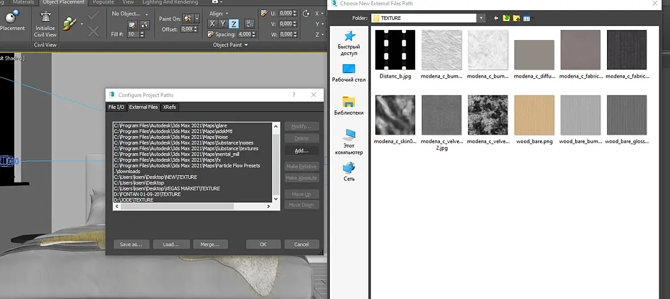670x299 pixels.
Task: Click Initialize Civil View icon
Action: [x=45, y=16]
